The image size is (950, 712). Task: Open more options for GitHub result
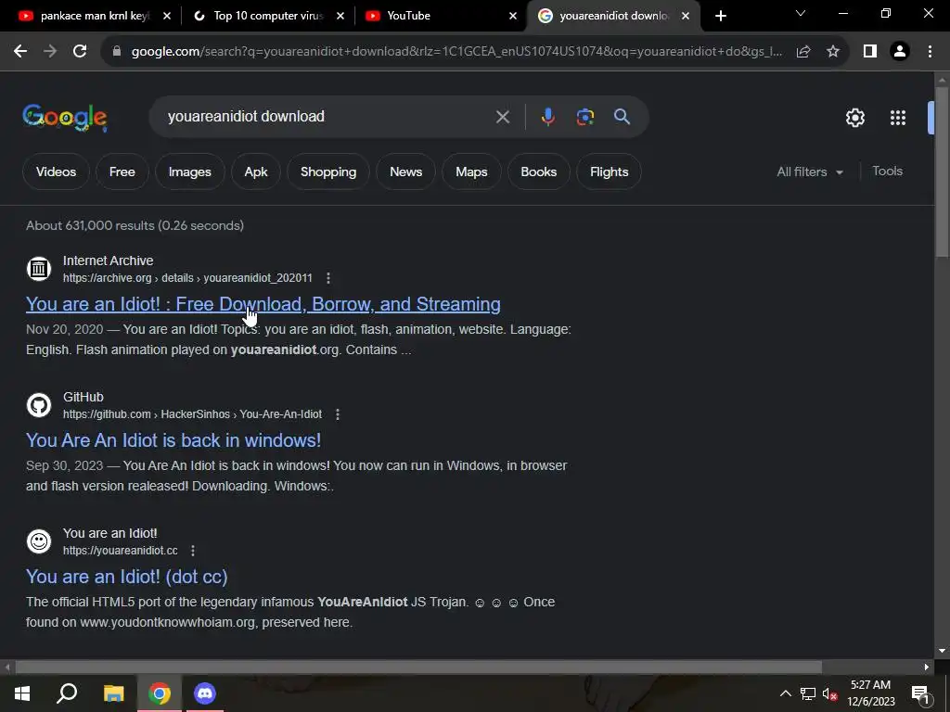(x=338, y=414)
